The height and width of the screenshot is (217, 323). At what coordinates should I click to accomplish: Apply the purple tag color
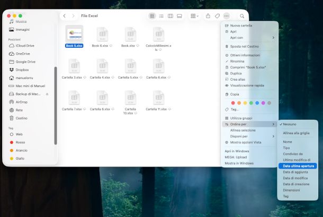(263, 103)
